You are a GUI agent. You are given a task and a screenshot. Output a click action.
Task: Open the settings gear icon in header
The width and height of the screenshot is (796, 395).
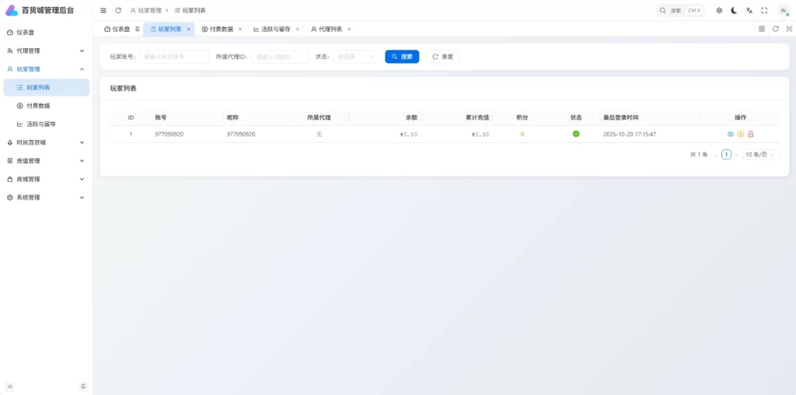tap(719, 10)
